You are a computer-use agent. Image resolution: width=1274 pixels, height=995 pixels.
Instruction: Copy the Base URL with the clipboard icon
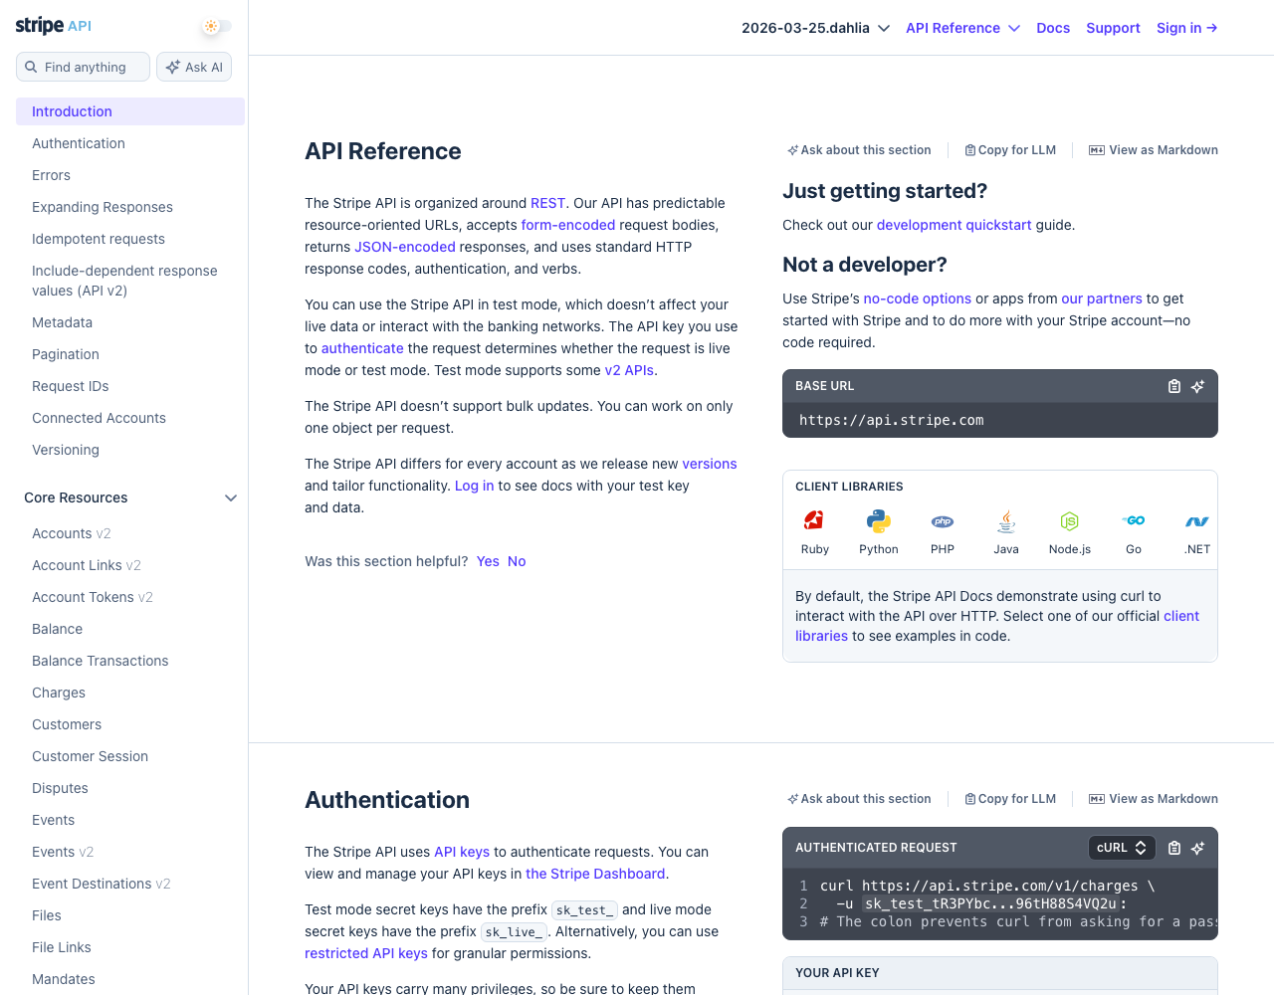(1174, 386)
